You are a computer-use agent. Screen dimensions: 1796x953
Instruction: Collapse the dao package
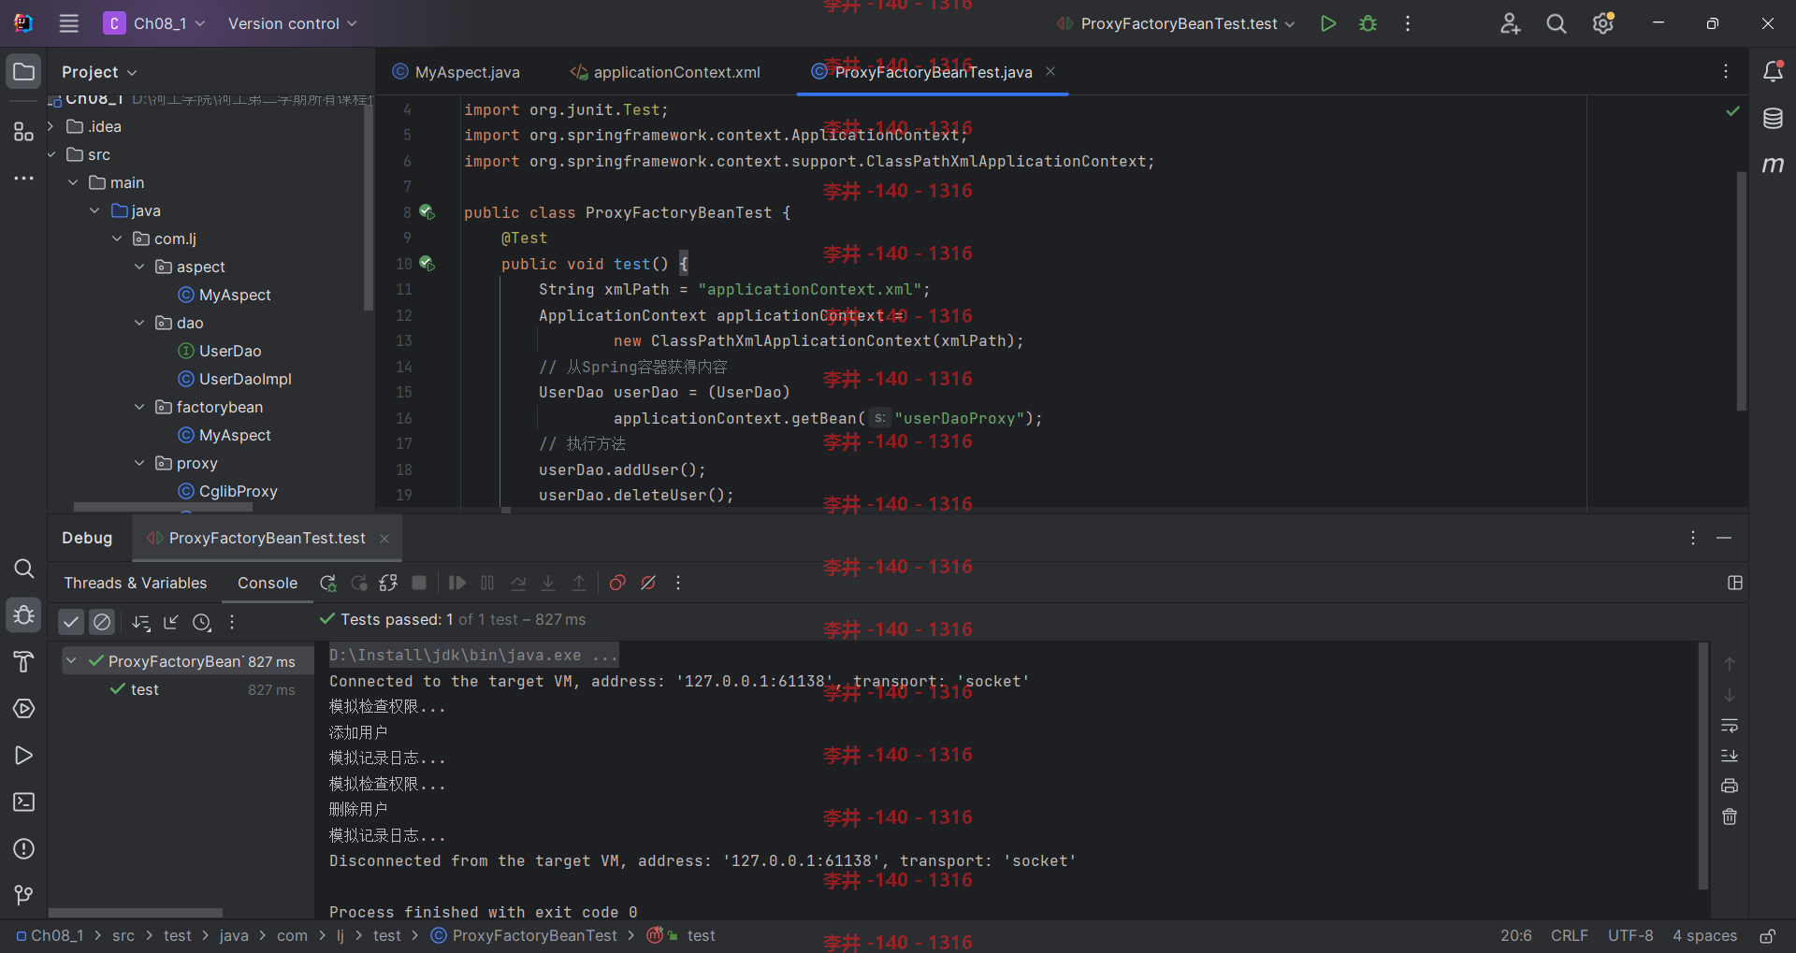pyautogui.click(x=139, y=323)
